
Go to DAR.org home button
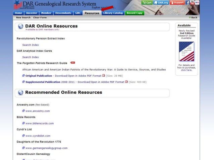pyautogui.click(x=161, y=3)
